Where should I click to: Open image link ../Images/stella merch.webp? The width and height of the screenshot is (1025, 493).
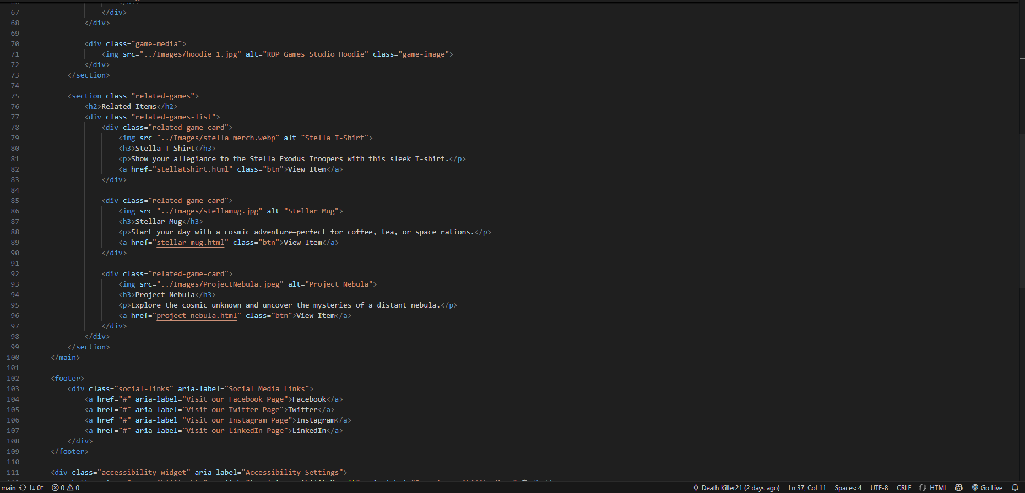(x=218, y=138)
